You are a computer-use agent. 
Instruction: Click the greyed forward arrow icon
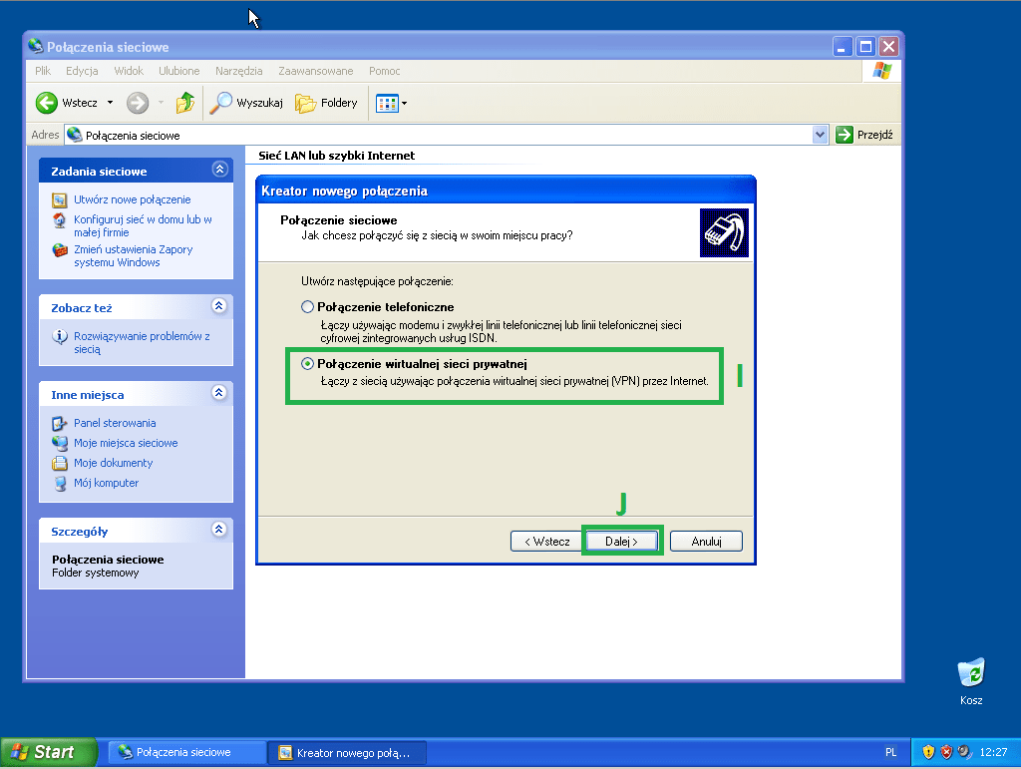click(138, 103)
